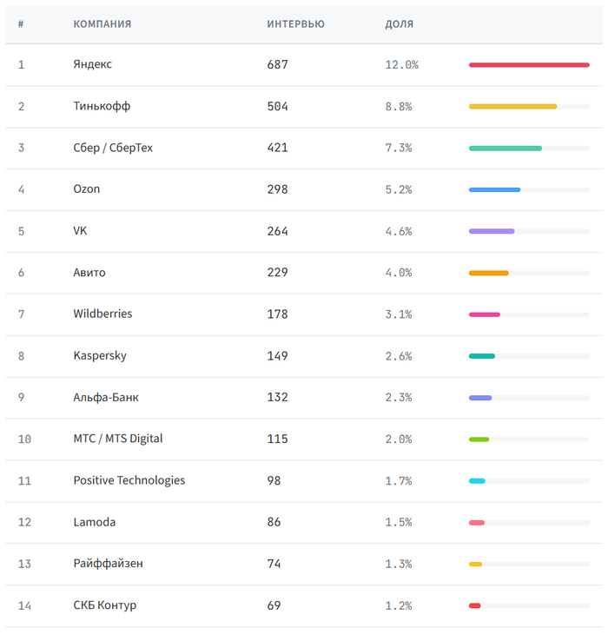Click the Lamoda interview count 86
Image resolution: width=608 pixels, height=641 pixels.
point(274,522)
